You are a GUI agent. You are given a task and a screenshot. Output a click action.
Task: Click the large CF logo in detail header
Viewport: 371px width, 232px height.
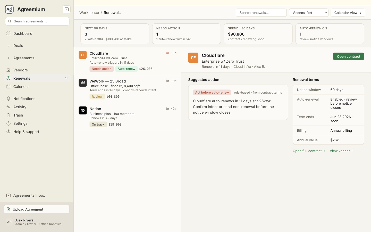point(193,58)
